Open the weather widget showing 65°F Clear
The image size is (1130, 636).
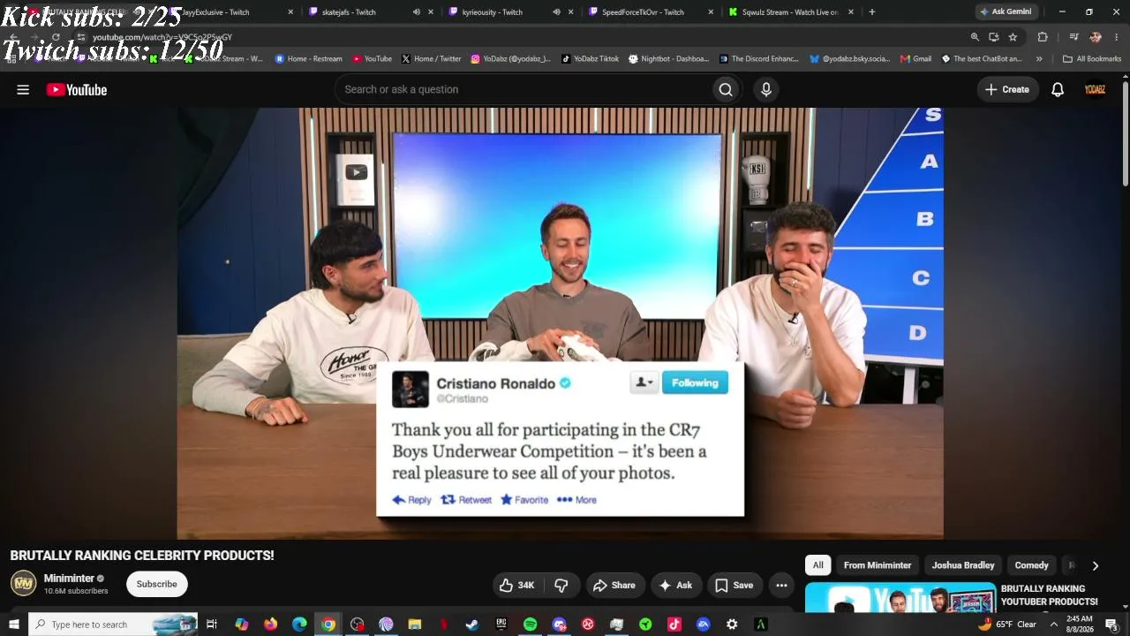[x=1006, y=625]
